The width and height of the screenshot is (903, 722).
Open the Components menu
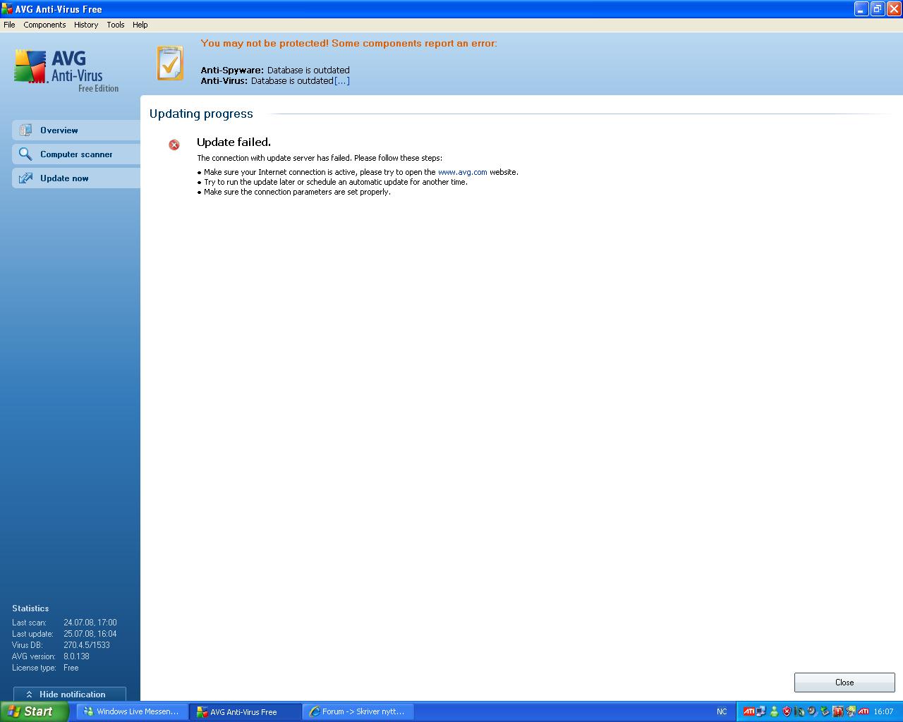tap(44, 25)
